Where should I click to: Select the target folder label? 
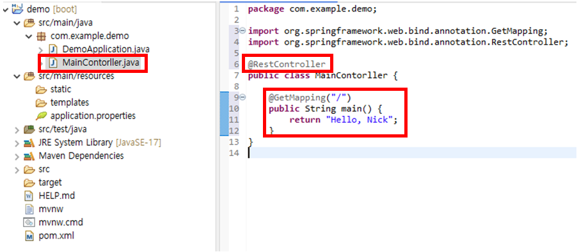tap(50, 183)
